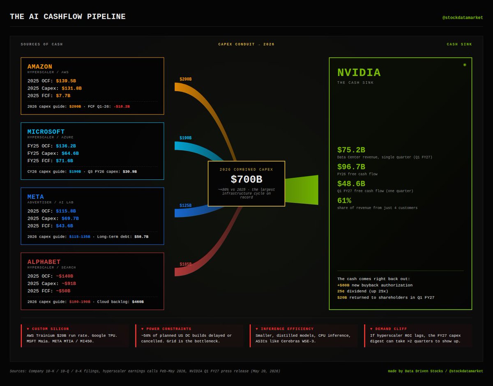This screenshot has height=386, width=493.
Task: Click Microsoft's Q3 FY26 capex value $30.9B
Action: (130, 172)
